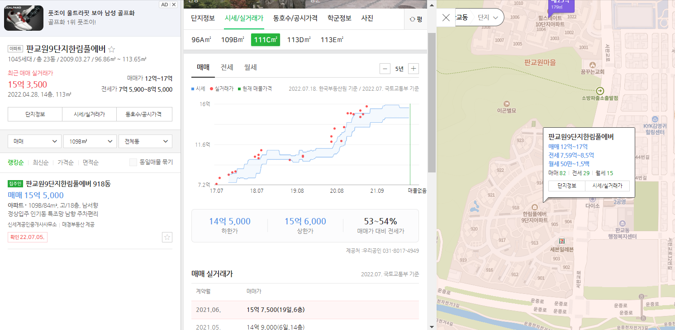The image size is (675, 330).
Task: Select the 111C㎡ size option
Action: [266, 40]
